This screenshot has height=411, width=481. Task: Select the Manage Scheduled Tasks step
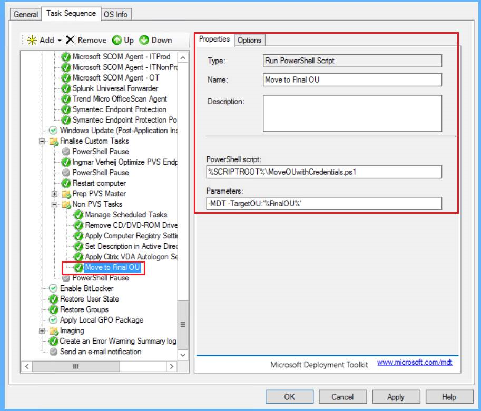click(126, 215)
